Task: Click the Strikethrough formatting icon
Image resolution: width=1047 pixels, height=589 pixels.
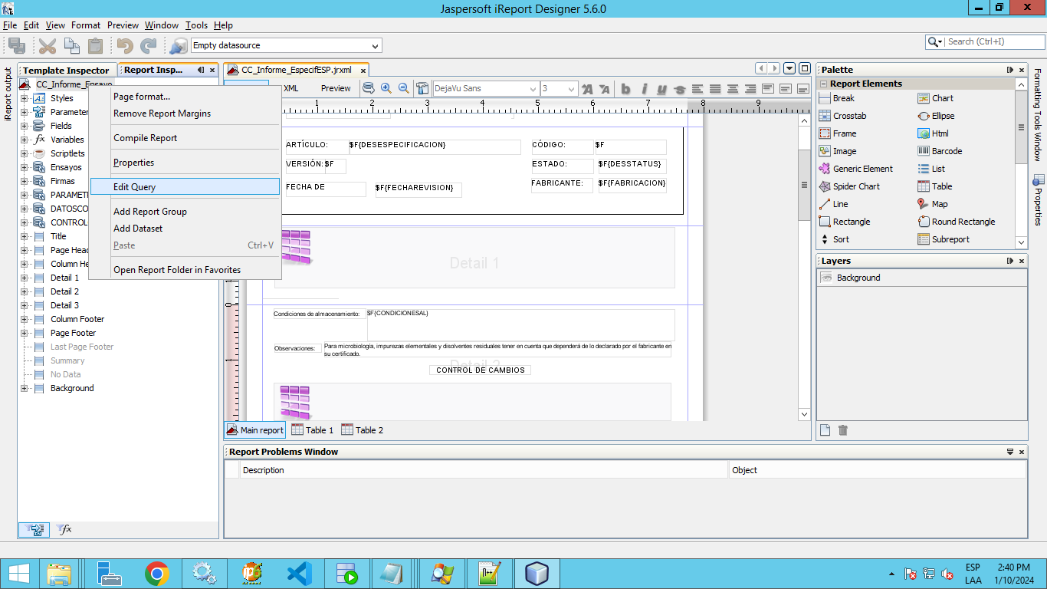Action: click(x=679, y=89)
